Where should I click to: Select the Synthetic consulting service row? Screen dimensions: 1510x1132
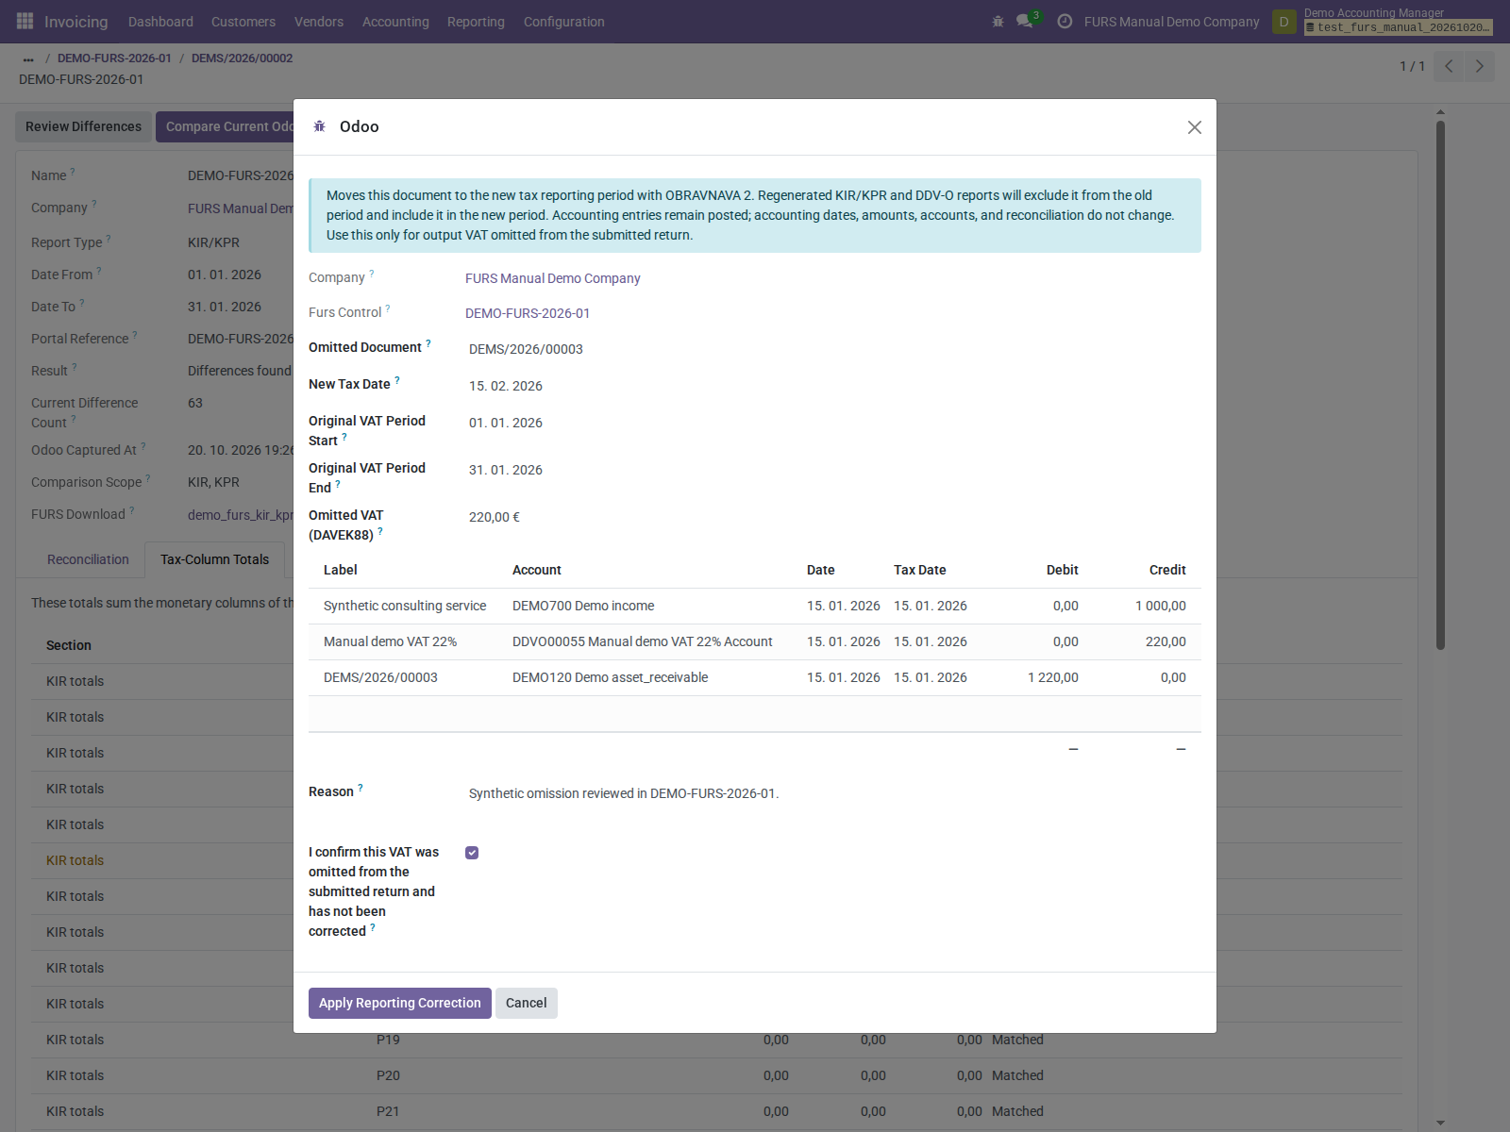click(755, 606)
